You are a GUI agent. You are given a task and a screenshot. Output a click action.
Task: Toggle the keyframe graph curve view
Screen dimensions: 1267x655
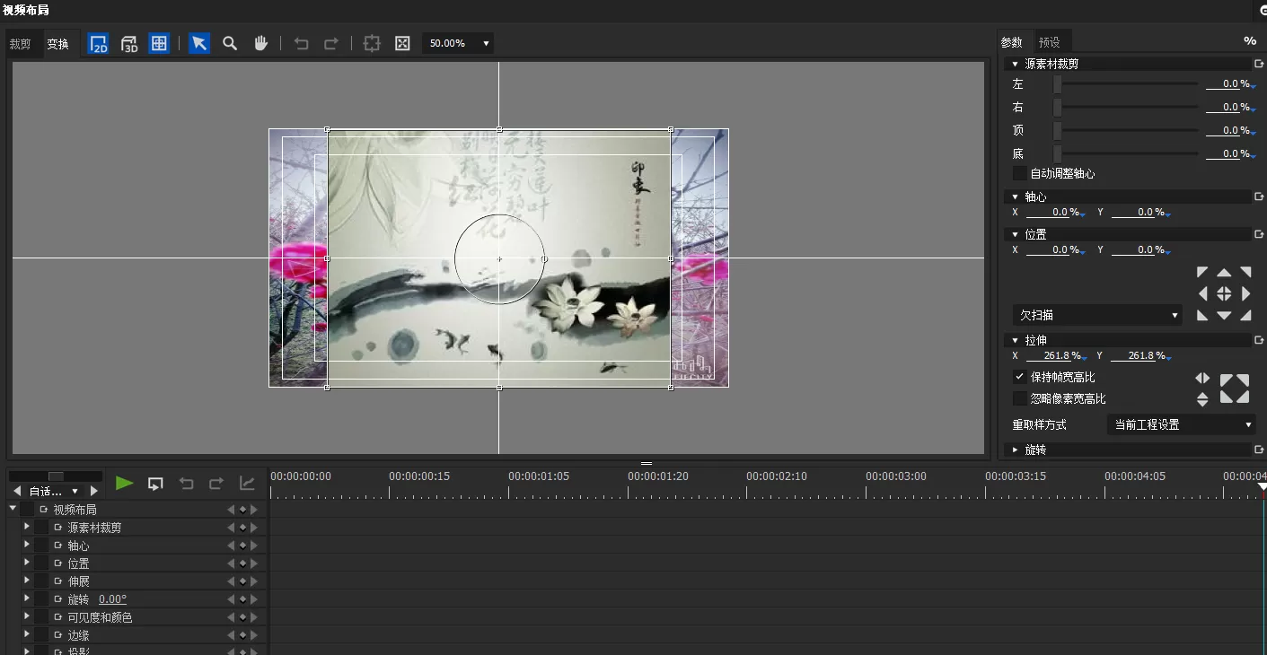247,484
